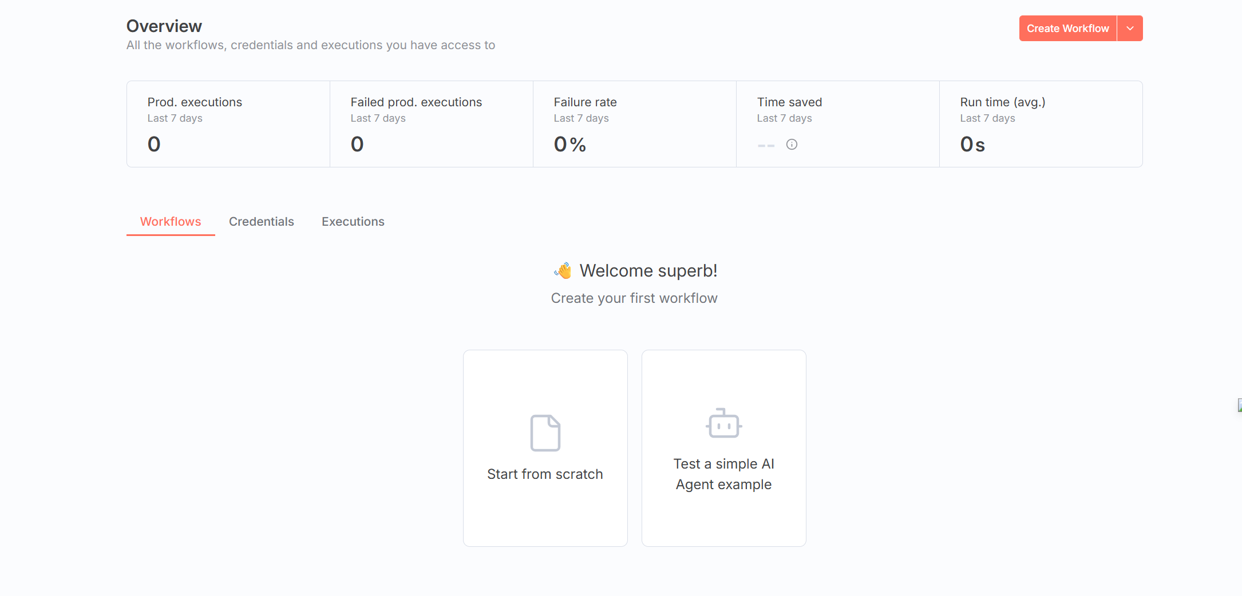Click the partially hidden icon at right edge

click(1239, 406)
